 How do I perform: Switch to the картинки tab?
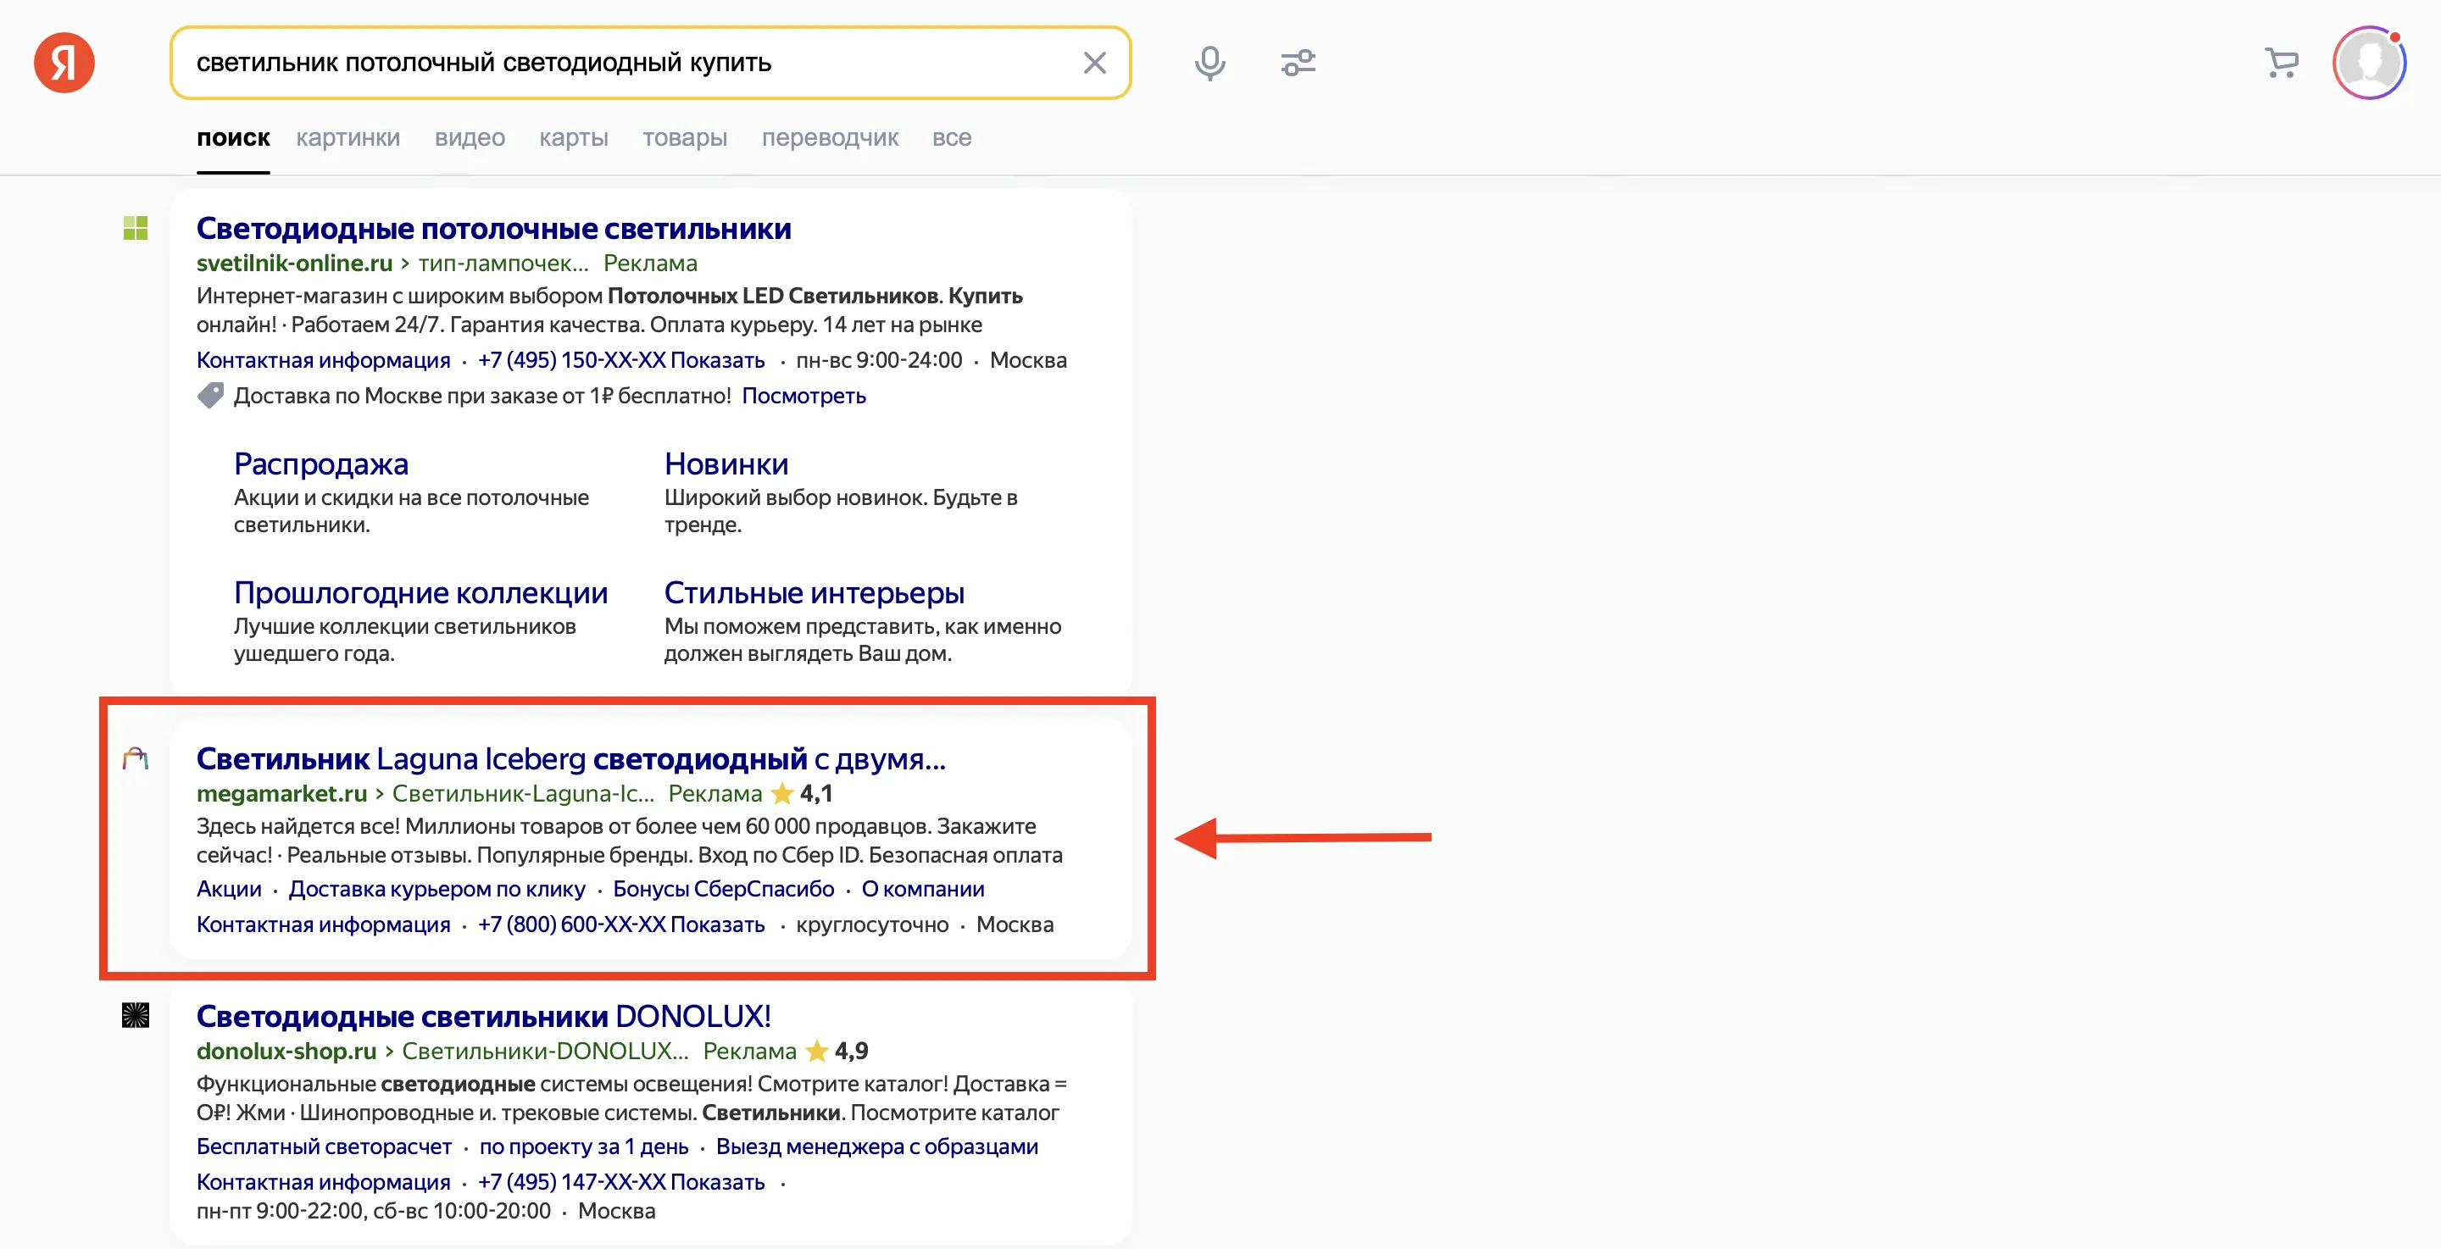(348, 137)
